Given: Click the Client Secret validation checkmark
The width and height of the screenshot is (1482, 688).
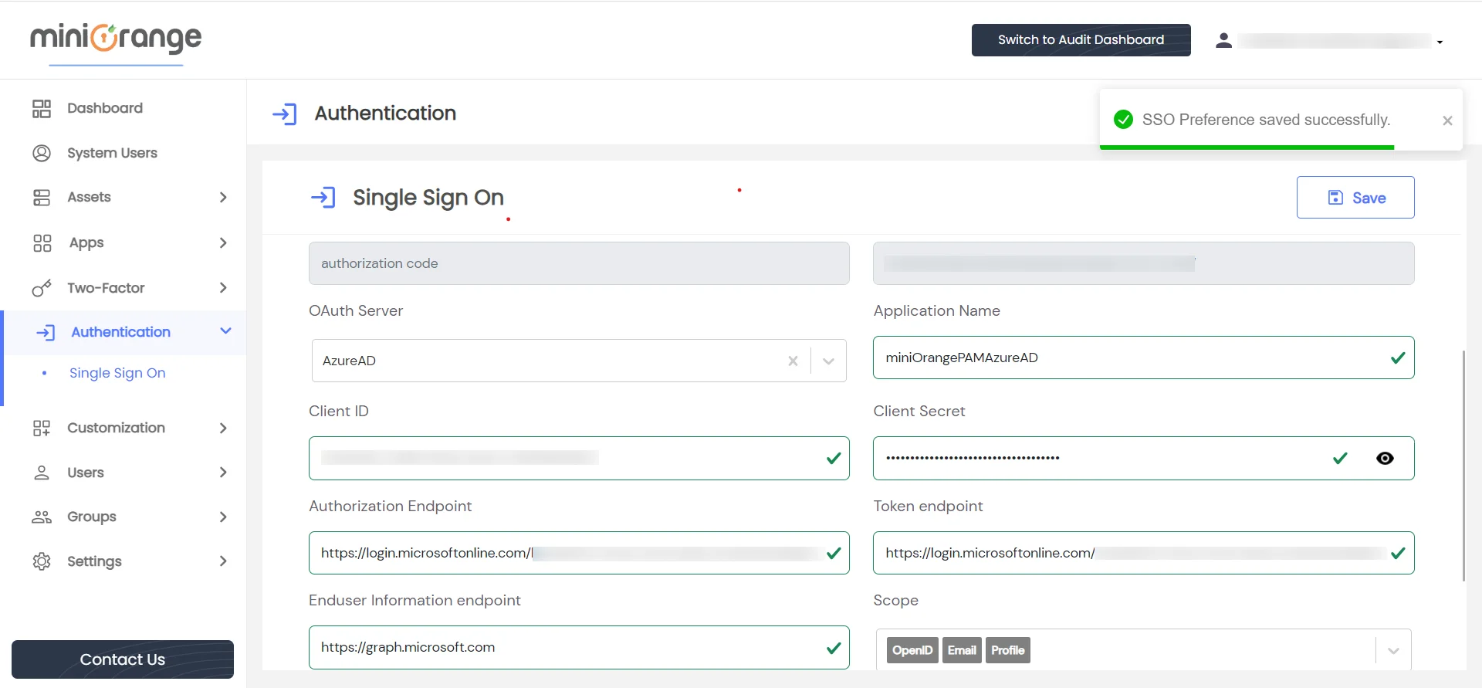Looking at the screenshot, I should tap(1340, 458).
